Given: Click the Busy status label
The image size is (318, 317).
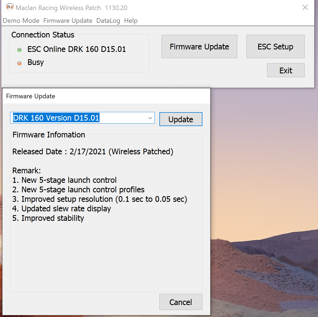Looking at the screenshot, I should click(36, 62).
